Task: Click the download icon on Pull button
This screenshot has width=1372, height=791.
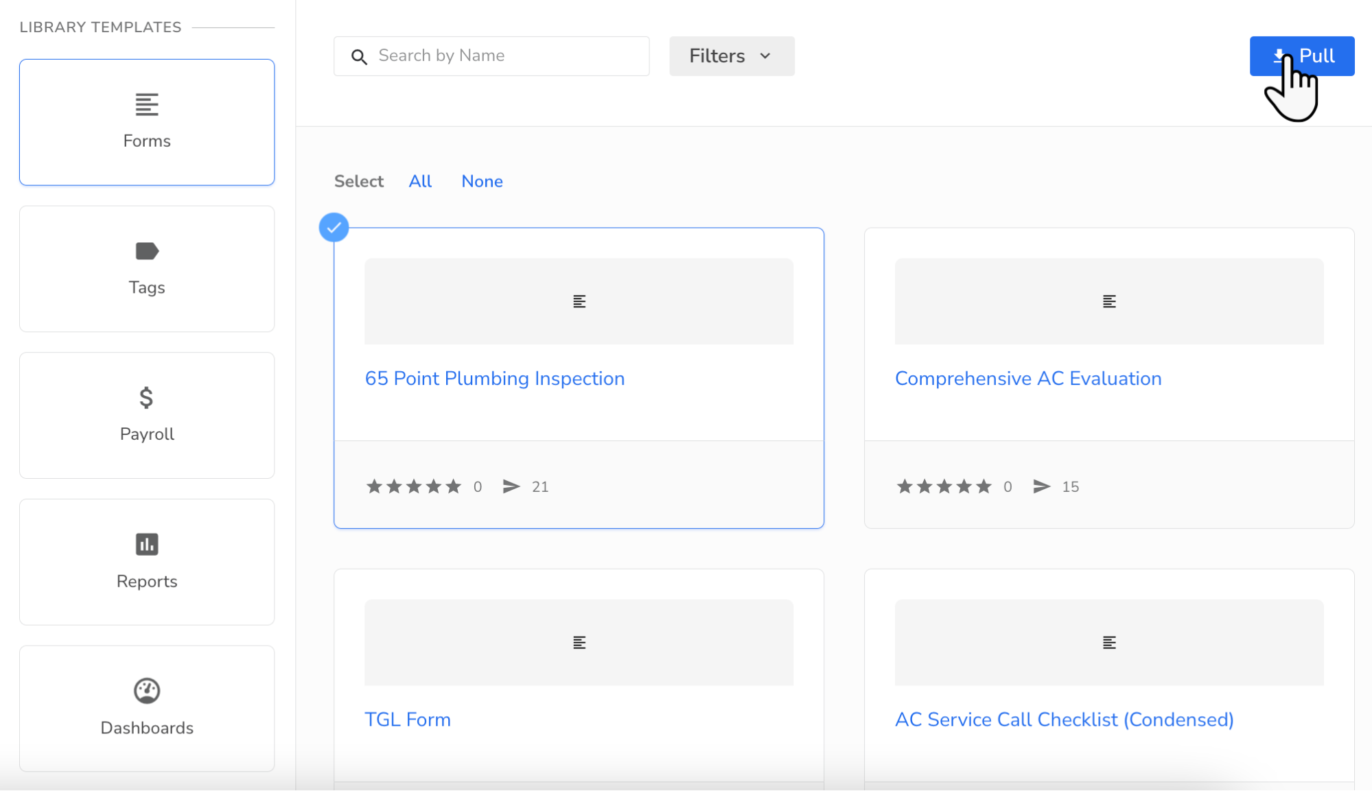Action: click(1279, 56)
